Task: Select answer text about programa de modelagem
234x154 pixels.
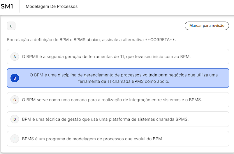Action: coord(93,139)
